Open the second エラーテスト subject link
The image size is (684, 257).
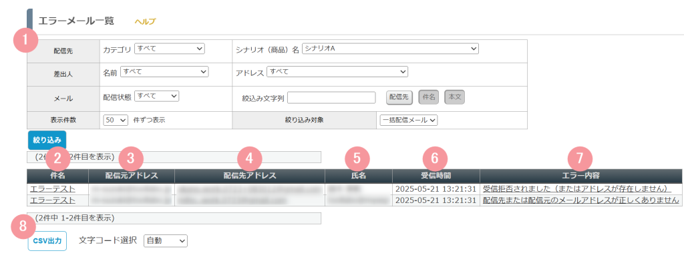52,200
